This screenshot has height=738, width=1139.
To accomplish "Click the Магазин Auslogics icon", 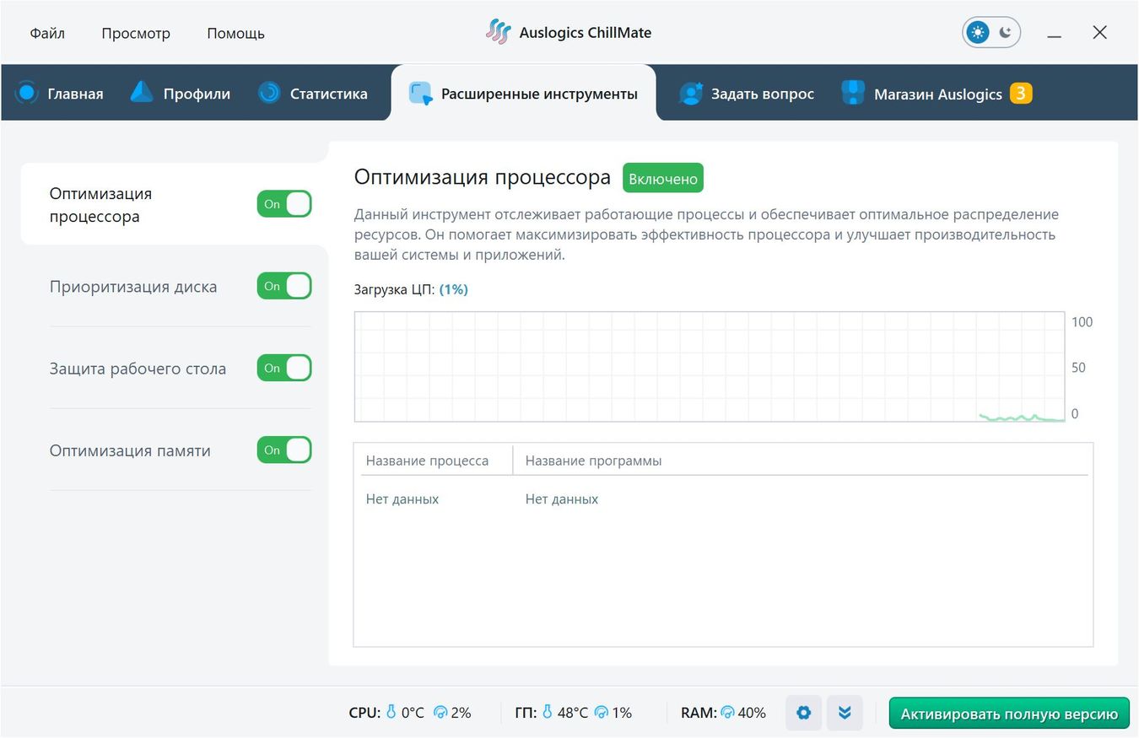I will coord(853,93).
